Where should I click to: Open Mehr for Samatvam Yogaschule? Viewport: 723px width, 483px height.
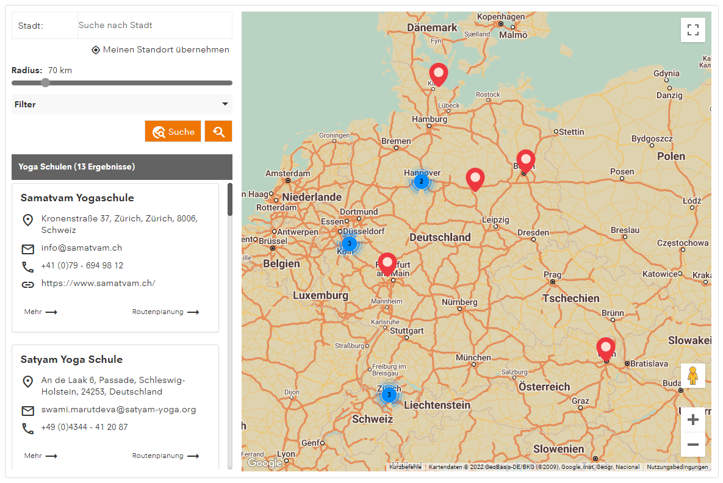(40, 312)
